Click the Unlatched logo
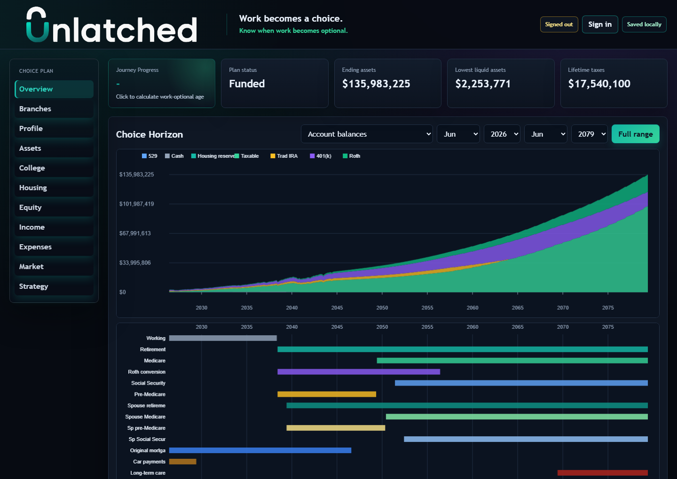Image resolution: width=677 pixels, height=479 pixels. pos(111,25)
